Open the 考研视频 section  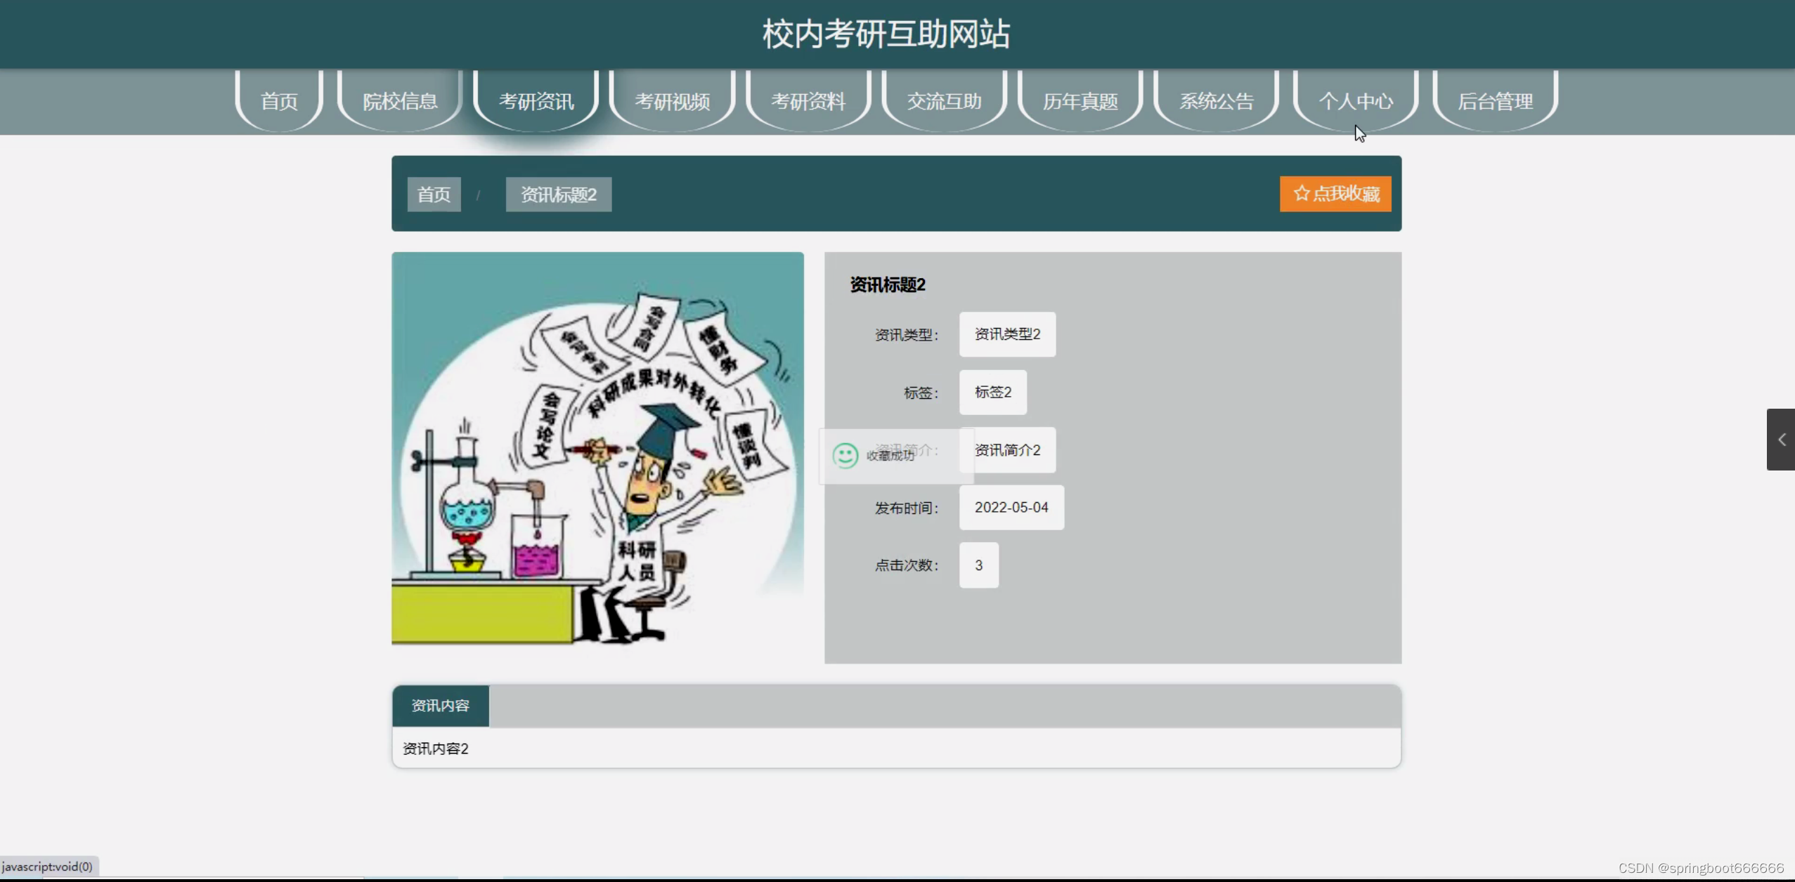coord(673,102)
